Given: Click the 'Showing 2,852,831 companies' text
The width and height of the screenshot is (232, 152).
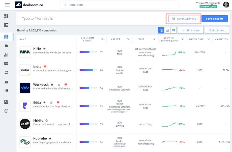Looking at the screenshot, I should [x=37, y=30].
